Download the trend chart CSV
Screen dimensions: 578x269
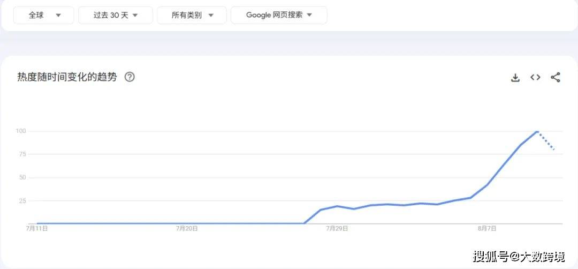(x=515, y=78)
